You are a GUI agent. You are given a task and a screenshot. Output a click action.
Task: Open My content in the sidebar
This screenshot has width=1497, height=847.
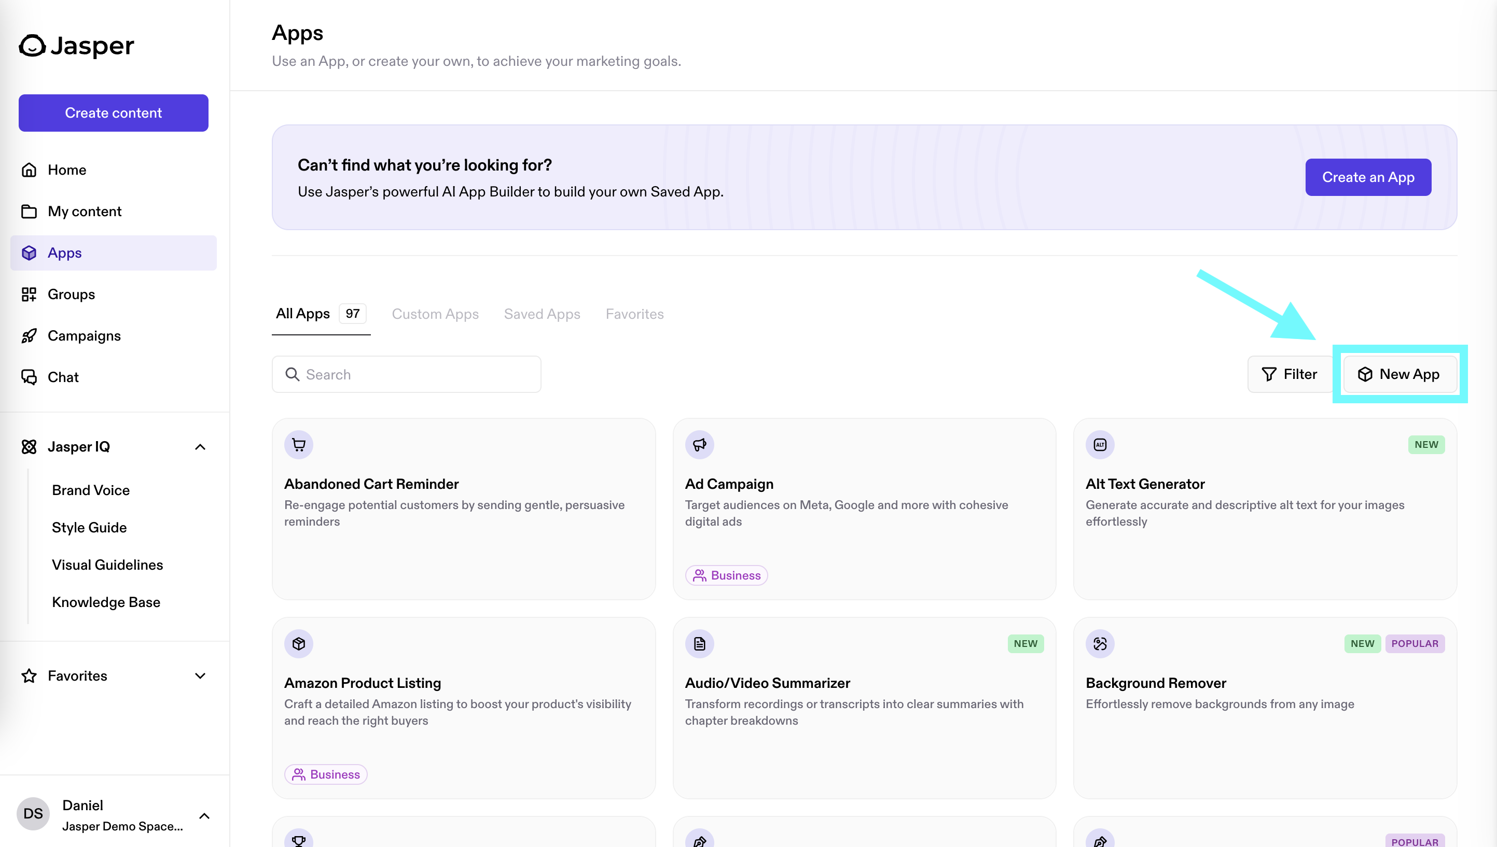(114, 211)
